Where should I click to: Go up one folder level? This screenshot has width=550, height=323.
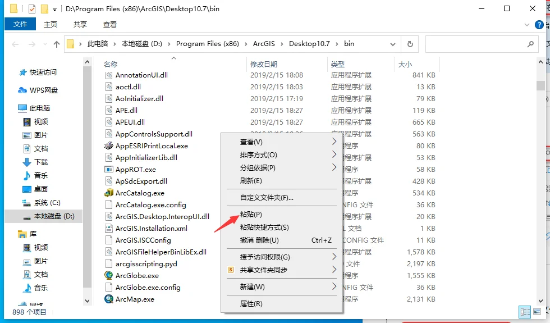[57, 44]
